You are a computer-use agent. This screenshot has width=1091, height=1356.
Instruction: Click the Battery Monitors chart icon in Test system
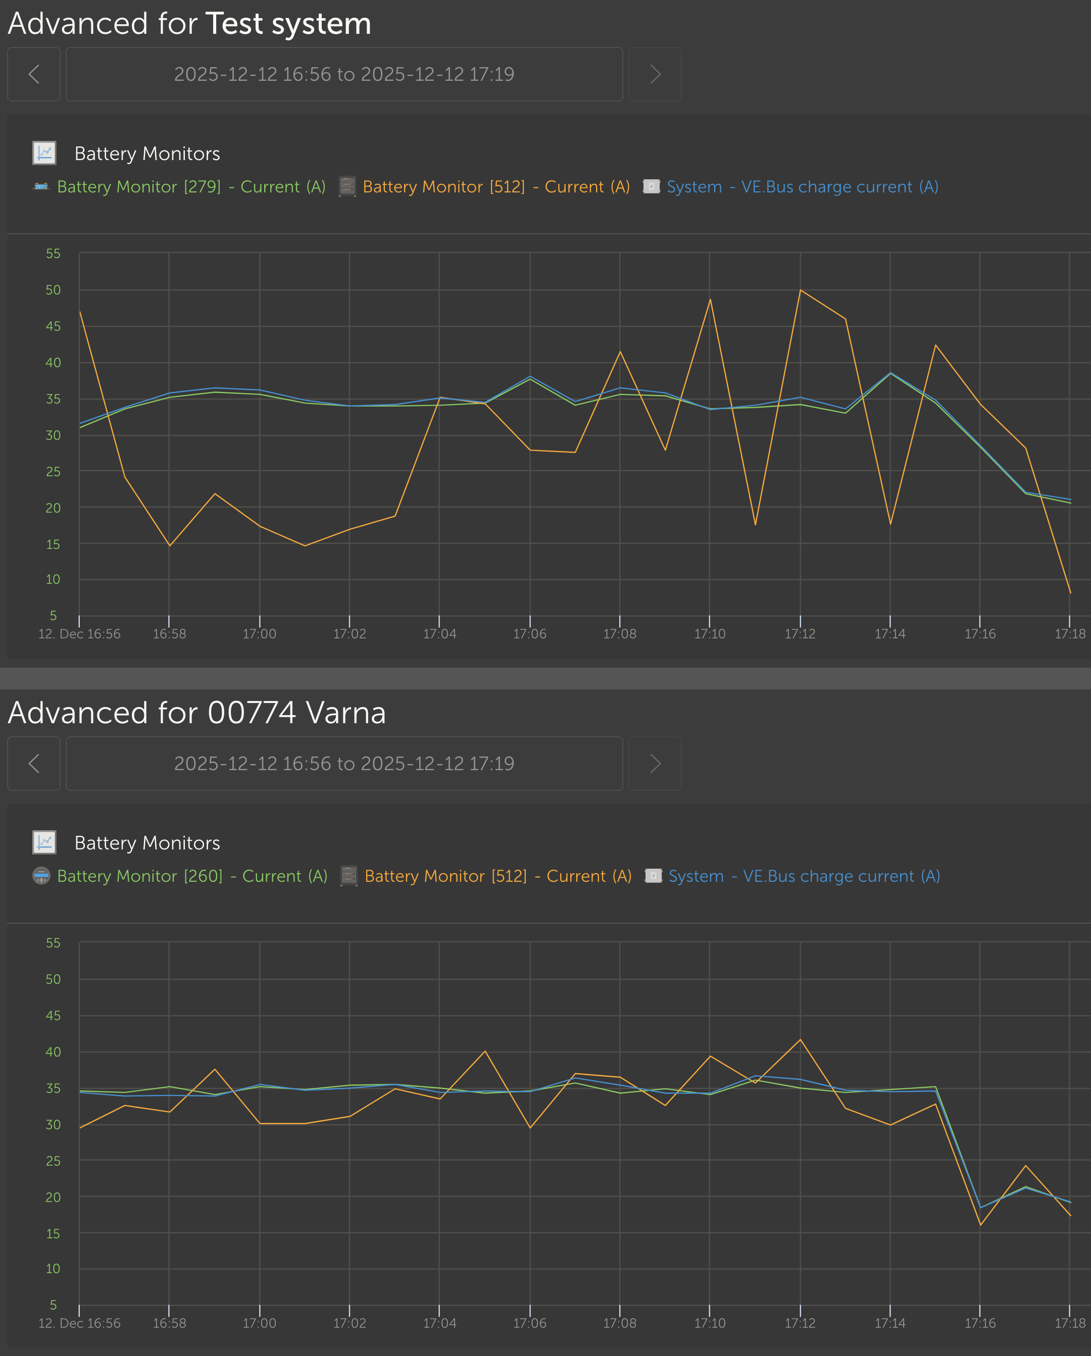[x=44, y=153]
